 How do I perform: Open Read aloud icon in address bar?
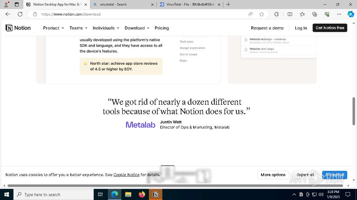[250, 14]
